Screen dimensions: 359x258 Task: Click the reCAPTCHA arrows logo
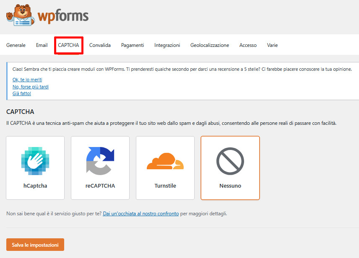[100, 161]
